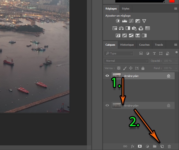Open the Normal blend mode dropdown

coord(126,61)
